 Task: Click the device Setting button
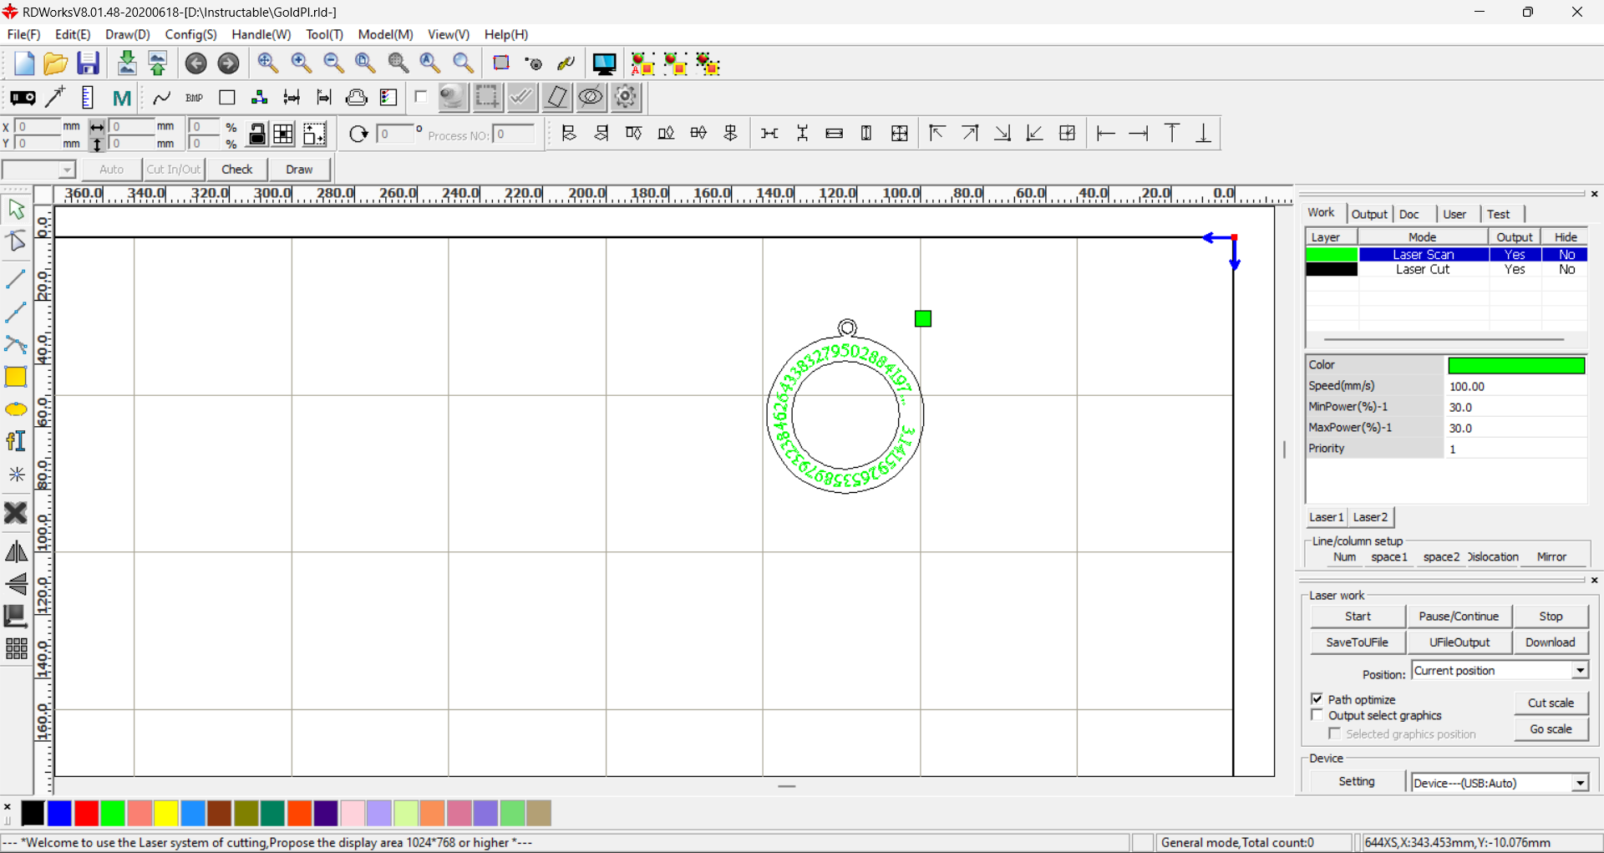pyautogui.click(x=1357, y=782)
